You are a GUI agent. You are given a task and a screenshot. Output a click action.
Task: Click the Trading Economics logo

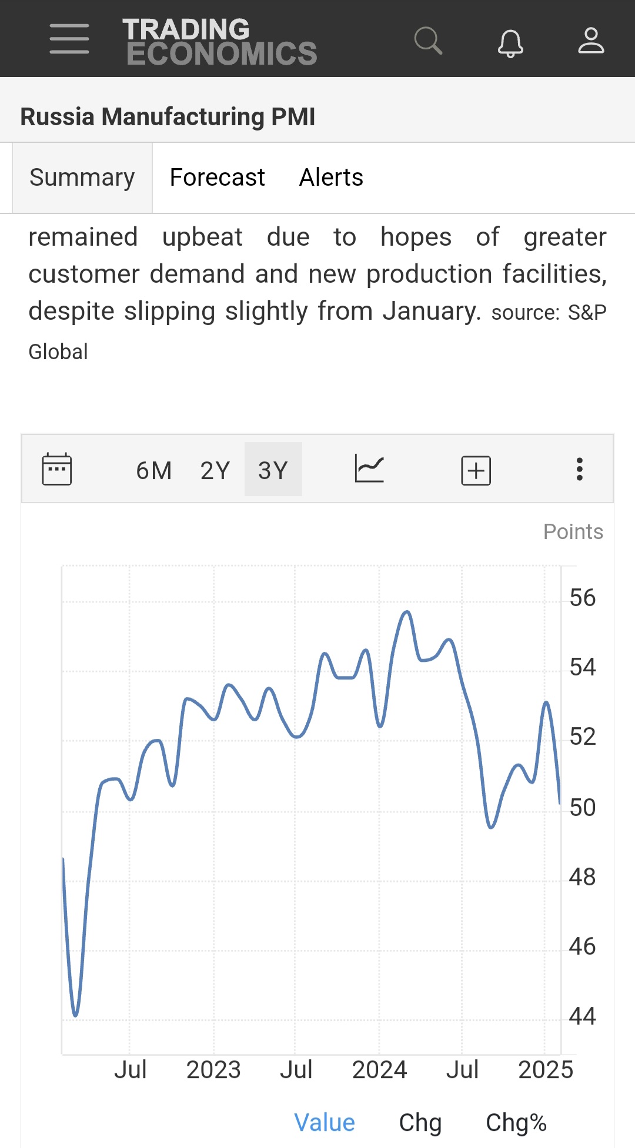pos(220,41)
